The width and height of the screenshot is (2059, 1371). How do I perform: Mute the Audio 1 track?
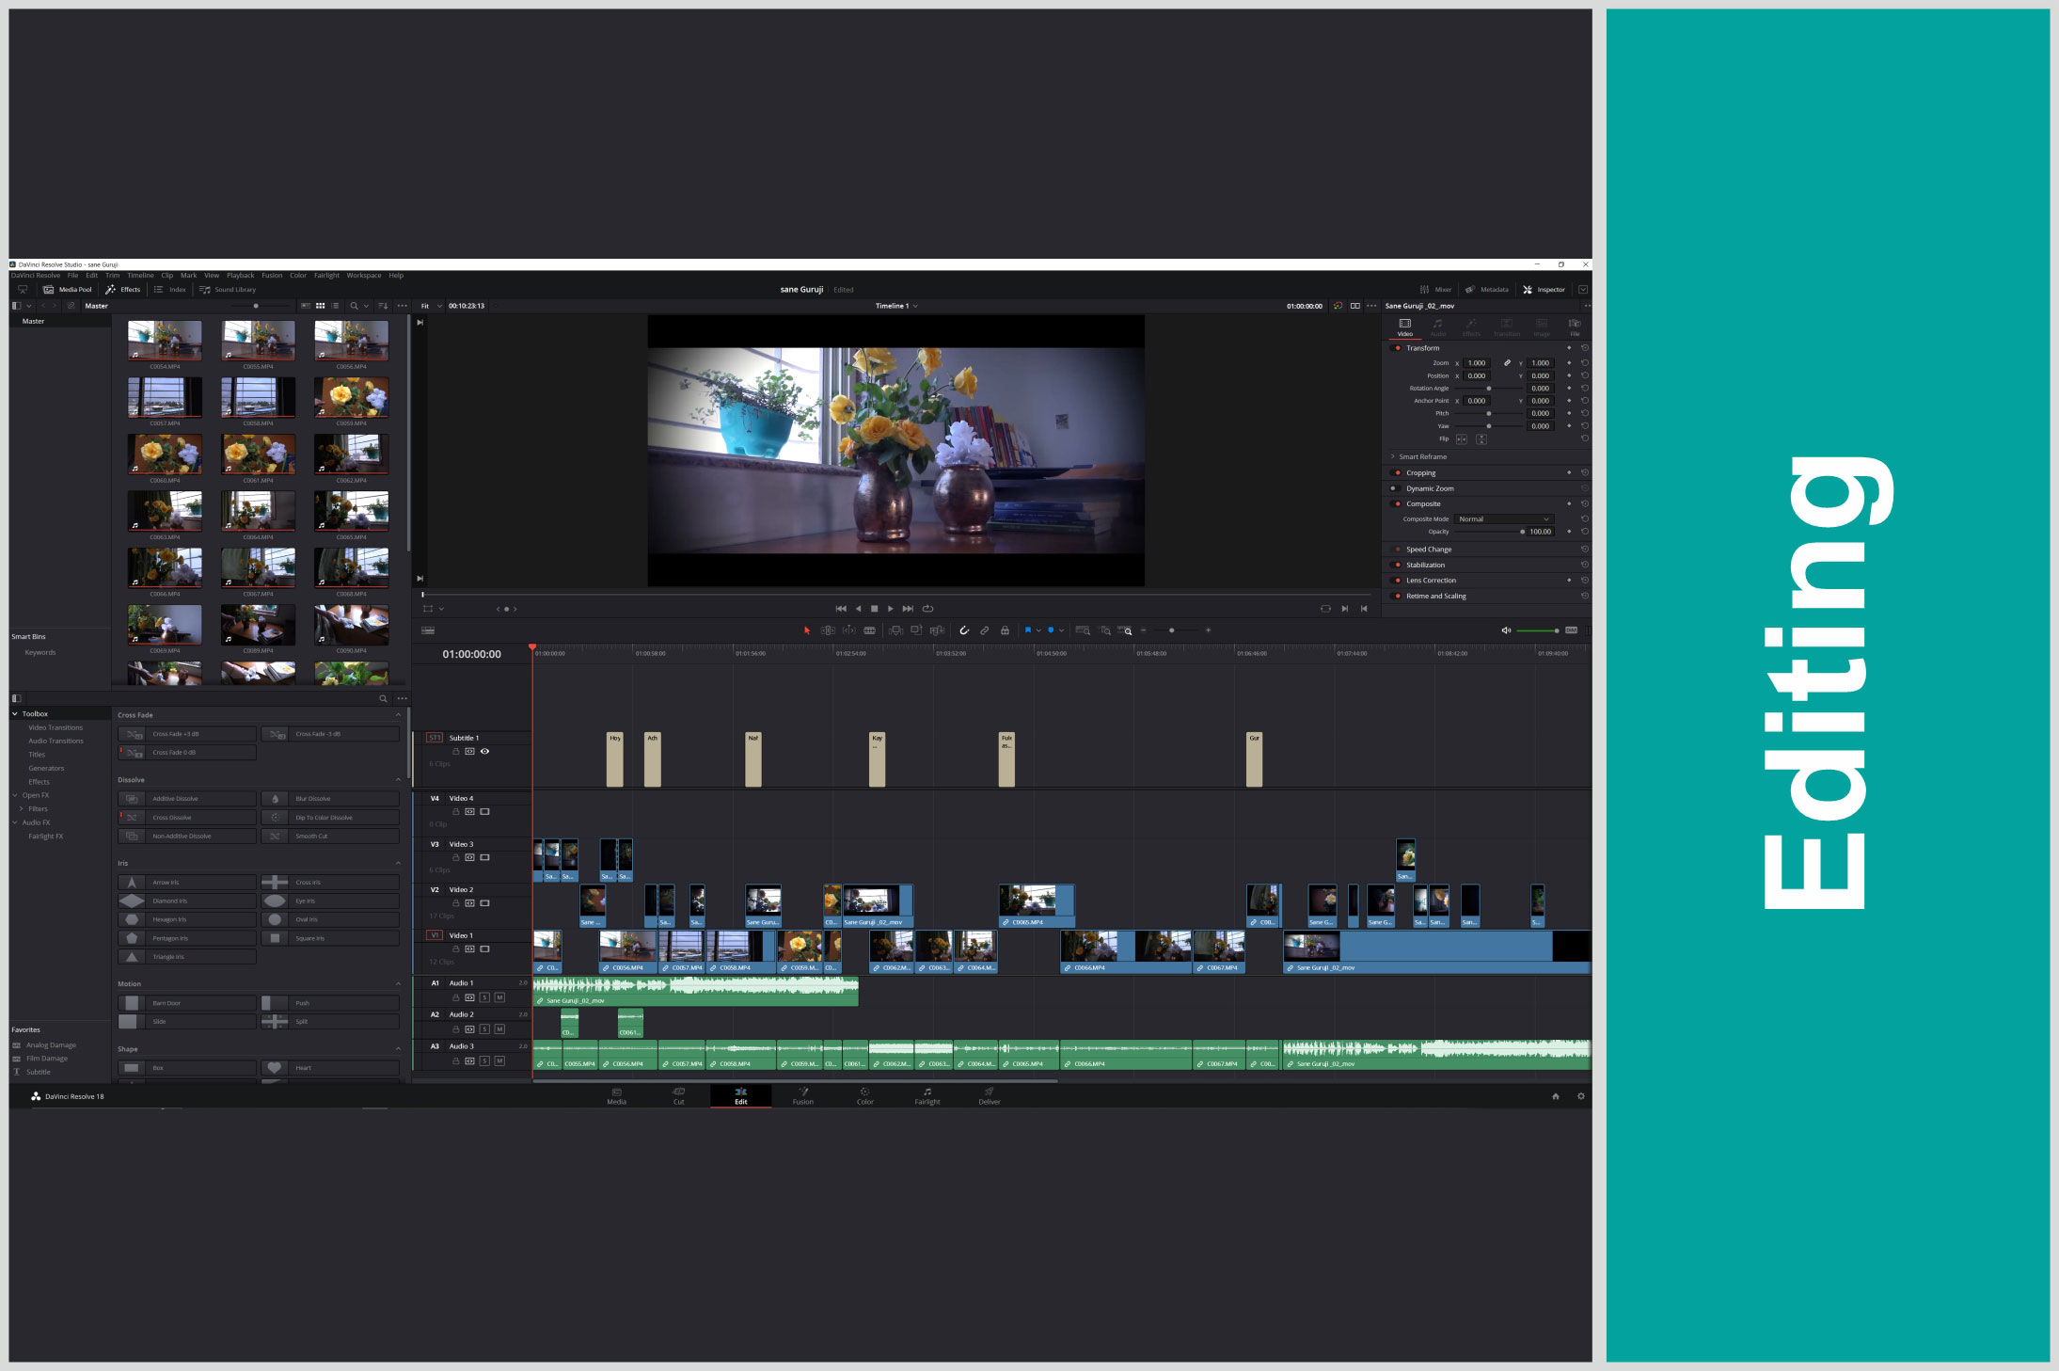[x=499, y=997]
